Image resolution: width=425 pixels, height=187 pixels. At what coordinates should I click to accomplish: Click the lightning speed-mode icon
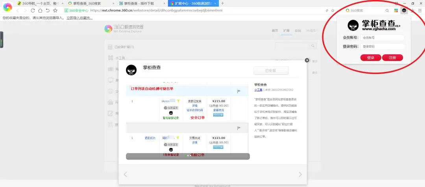327,11
